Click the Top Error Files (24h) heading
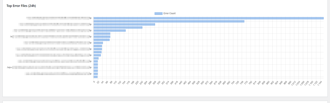Viewport: 330px width, 103px height. tap(21, 6)
